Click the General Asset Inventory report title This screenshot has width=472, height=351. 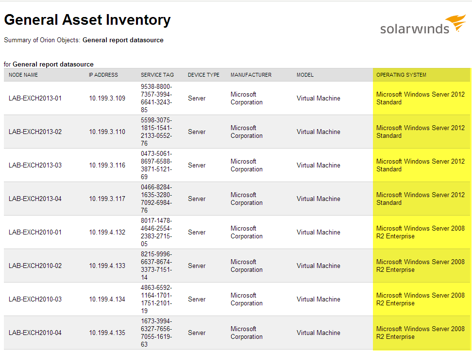point(87,20)
